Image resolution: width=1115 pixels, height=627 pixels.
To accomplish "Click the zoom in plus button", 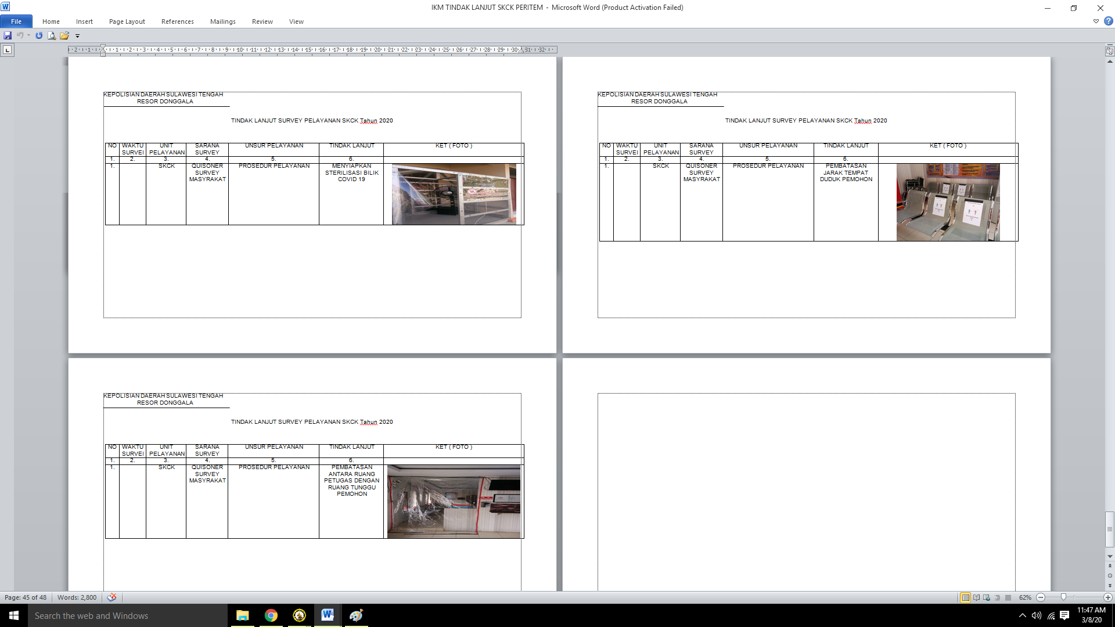I will (x=1107, y=597).
